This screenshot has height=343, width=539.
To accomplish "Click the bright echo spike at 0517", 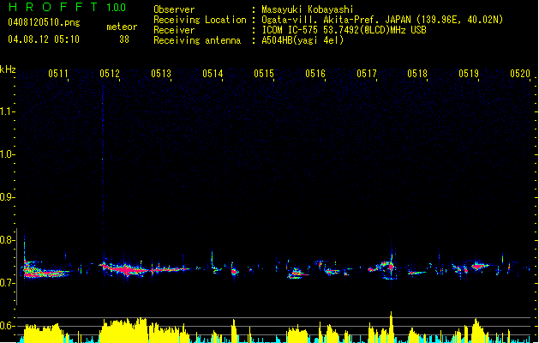I will 391,262.
